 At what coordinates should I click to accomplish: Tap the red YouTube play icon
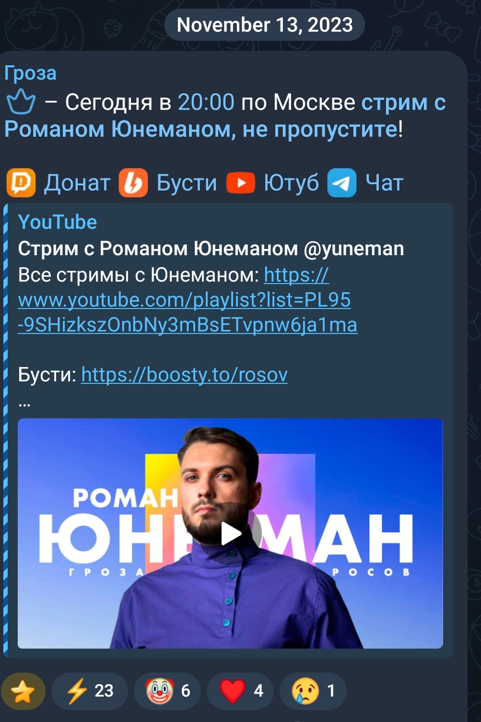click(x=241, y=183)
